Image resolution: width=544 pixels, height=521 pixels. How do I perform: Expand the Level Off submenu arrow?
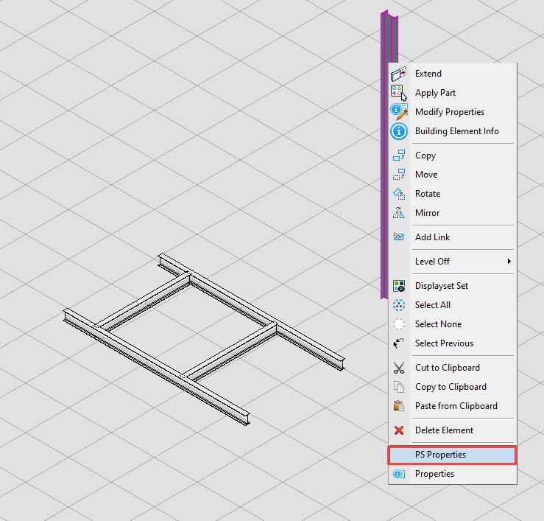pos(509,261)
